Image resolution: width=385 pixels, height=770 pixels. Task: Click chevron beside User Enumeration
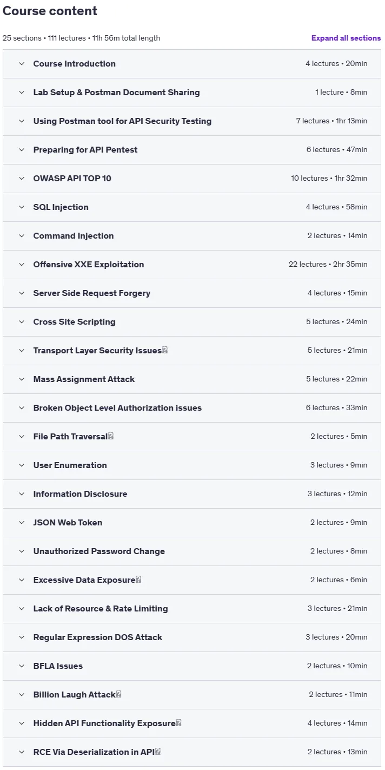(22, 465)
